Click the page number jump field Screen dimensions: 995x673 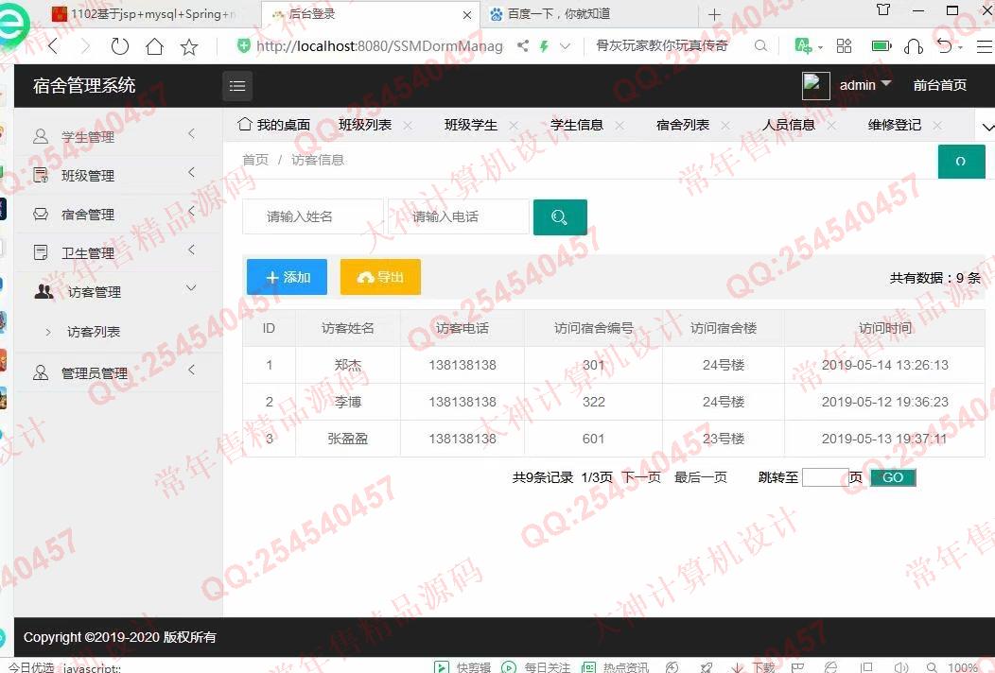826,477
